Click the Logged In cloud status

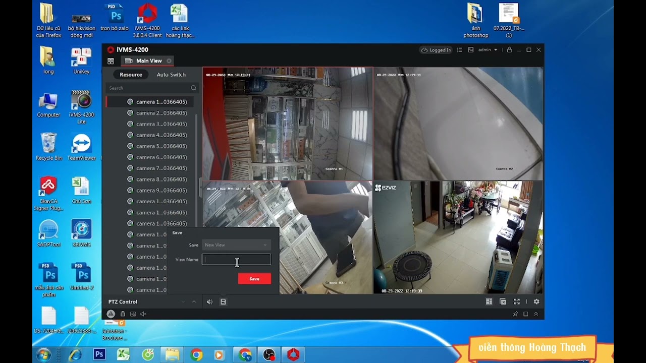point(436,50)
